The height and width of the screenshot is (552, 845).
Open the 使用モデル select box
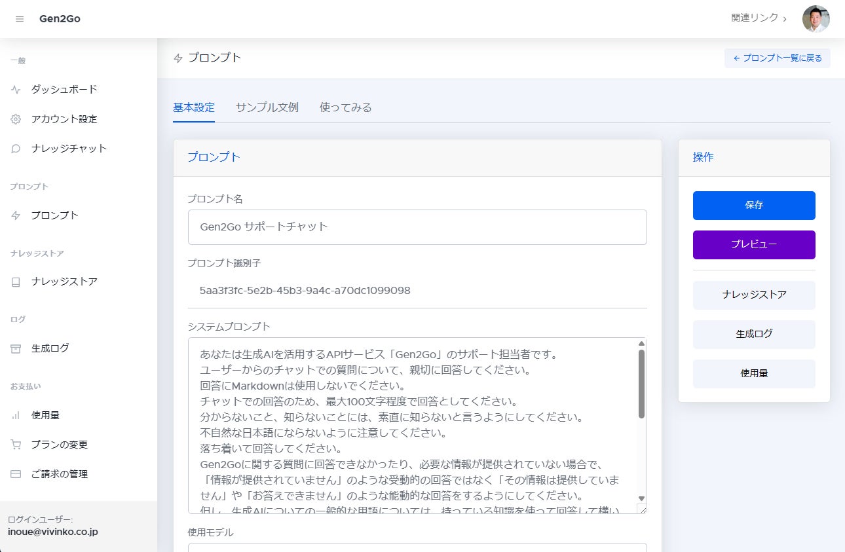pos(417,547)
